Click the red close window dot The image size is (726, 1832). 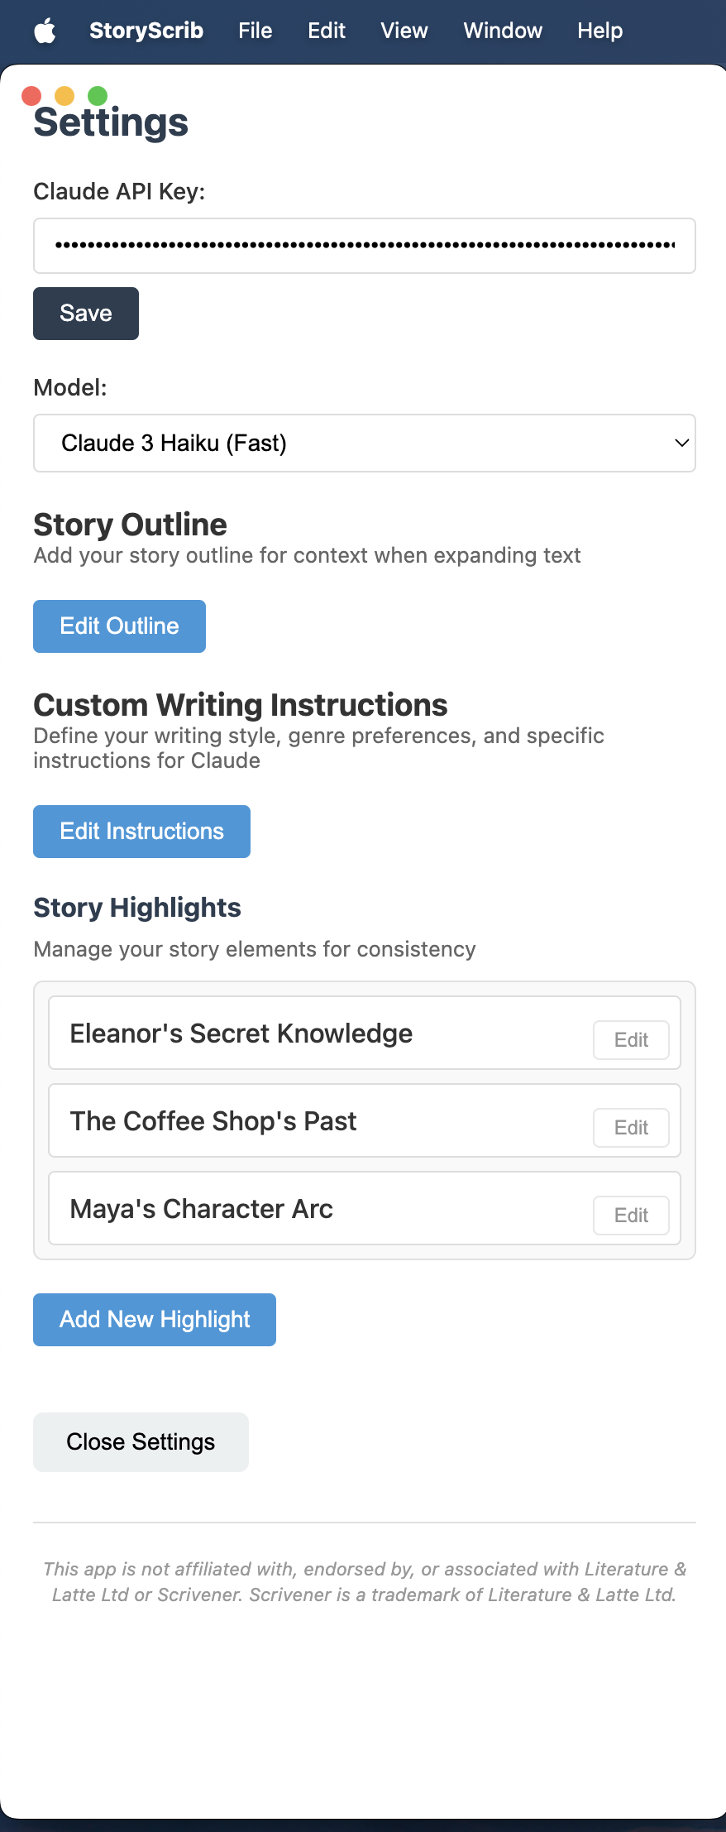tap(31, 96)
